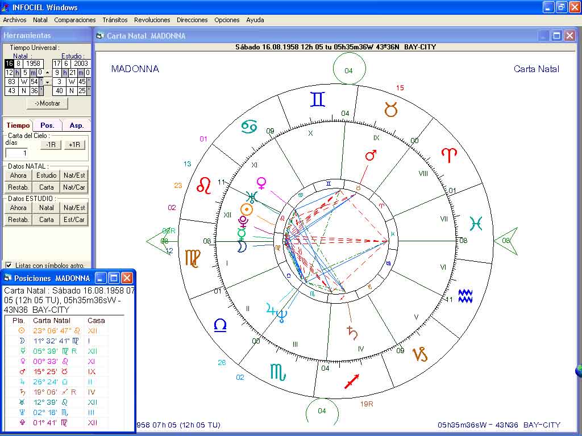Click the Estudio year field 2003

[81, 64]
